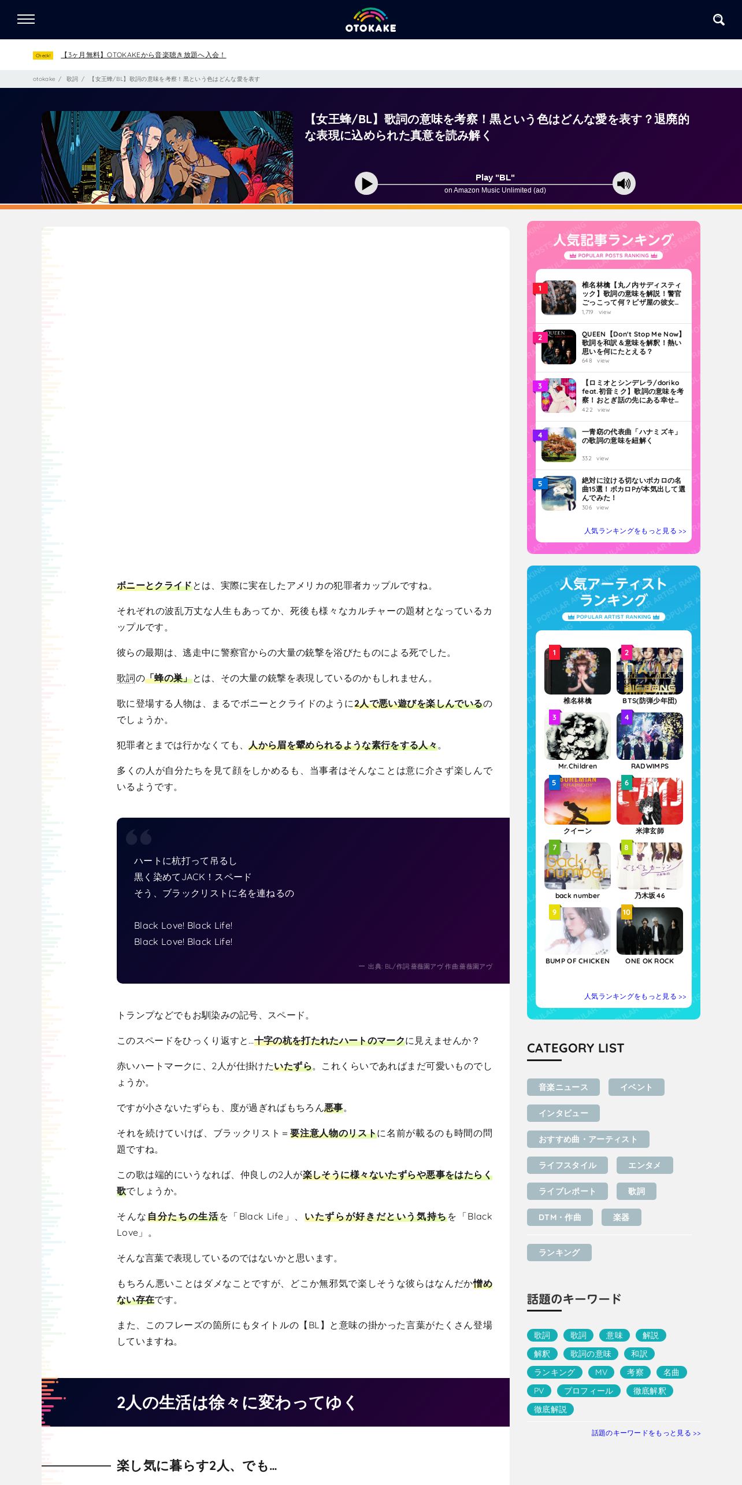Select おすすめ曲・アーティスト category
Screen dimensions: 742x1485
click(588, 1139)
